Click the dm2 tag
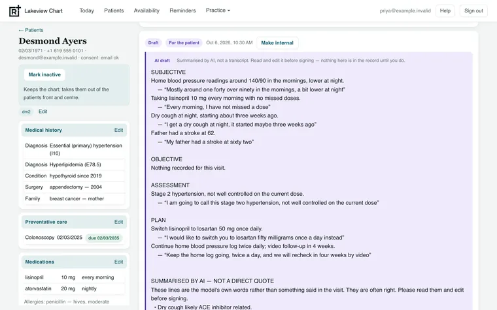 [26, 112]
